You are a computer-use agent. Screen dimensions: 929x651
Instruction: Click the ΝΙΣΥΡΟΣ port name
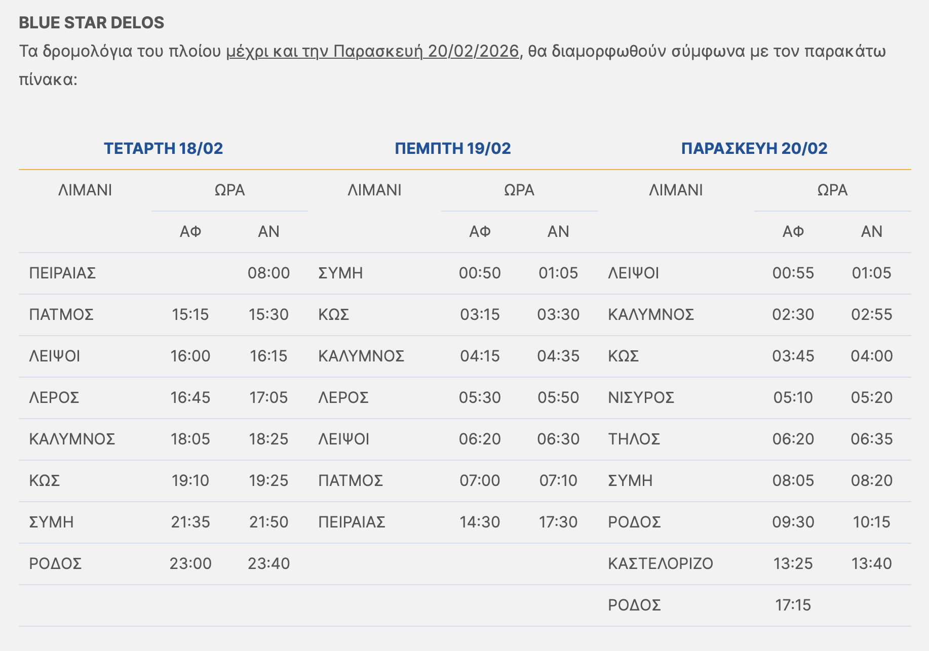point(641,397)
